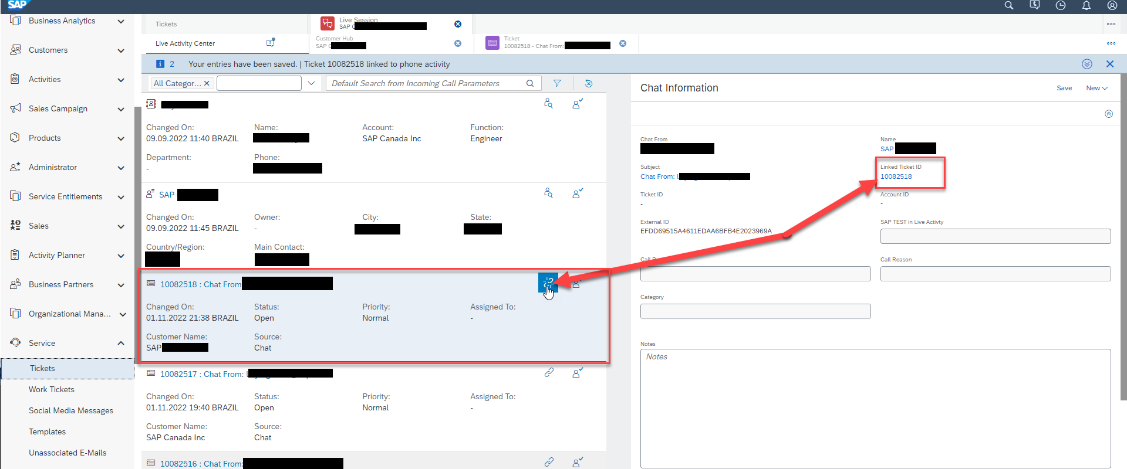Pop out the Live Activity Center
1127x469 pixels.
[x=271, y=43]
